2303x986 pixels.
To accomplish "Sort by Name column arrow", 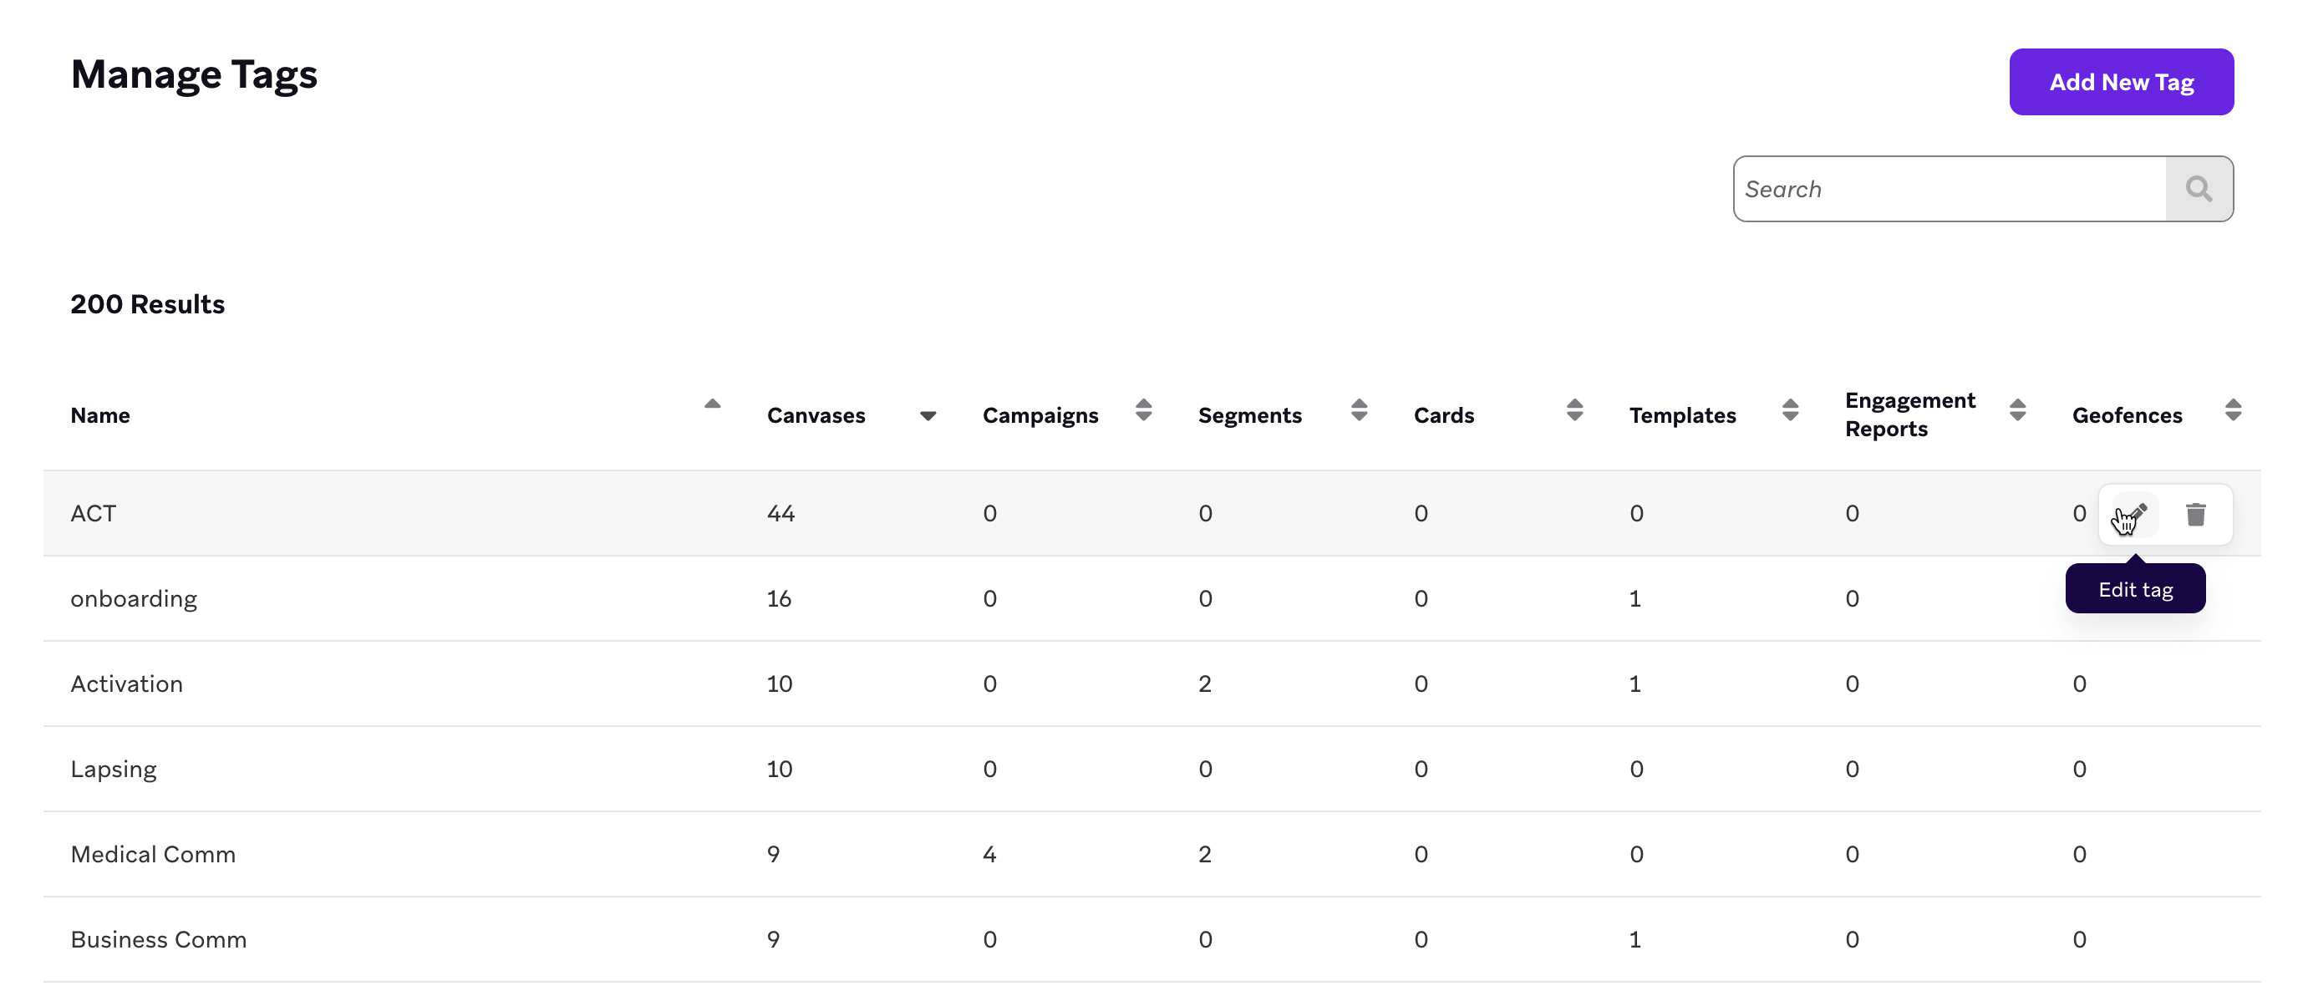I will coord(712,405).
